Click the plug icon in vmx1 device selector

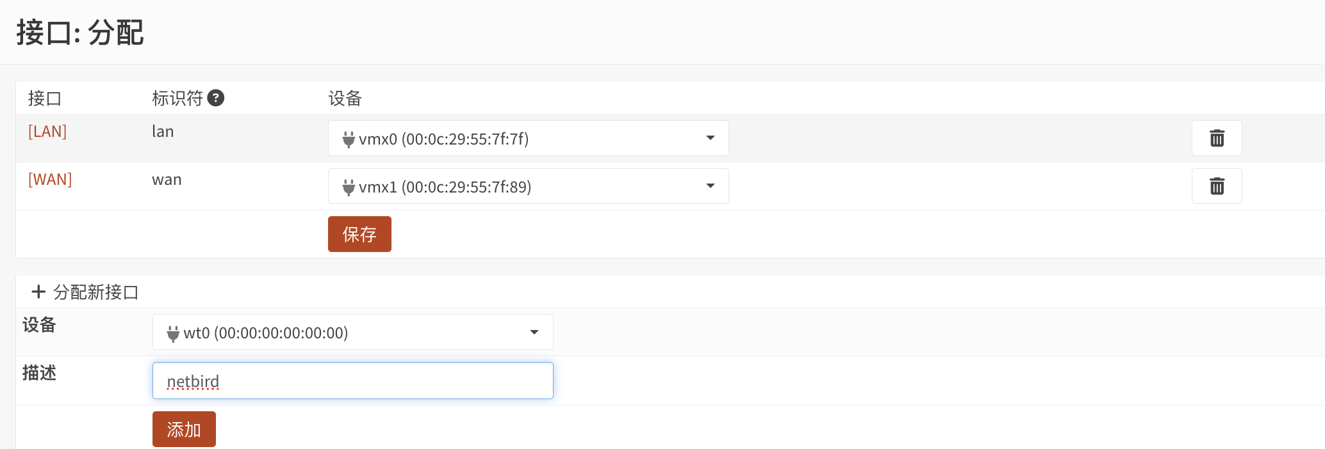click(x=349, y=187)
